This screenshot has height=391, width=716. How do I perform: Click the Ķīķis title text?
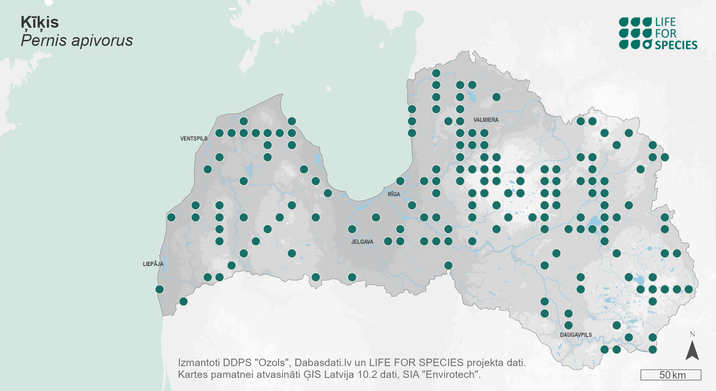coord(40,22)
